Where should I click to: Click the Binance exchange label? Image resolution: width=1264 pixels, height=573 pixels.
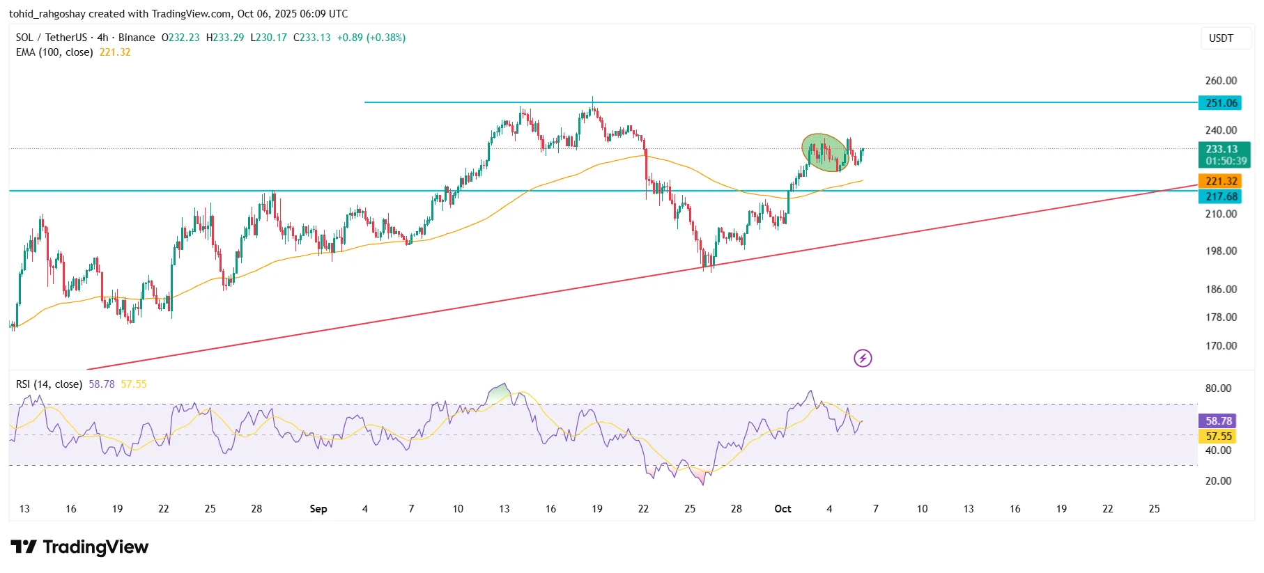[x=137, y=38]
